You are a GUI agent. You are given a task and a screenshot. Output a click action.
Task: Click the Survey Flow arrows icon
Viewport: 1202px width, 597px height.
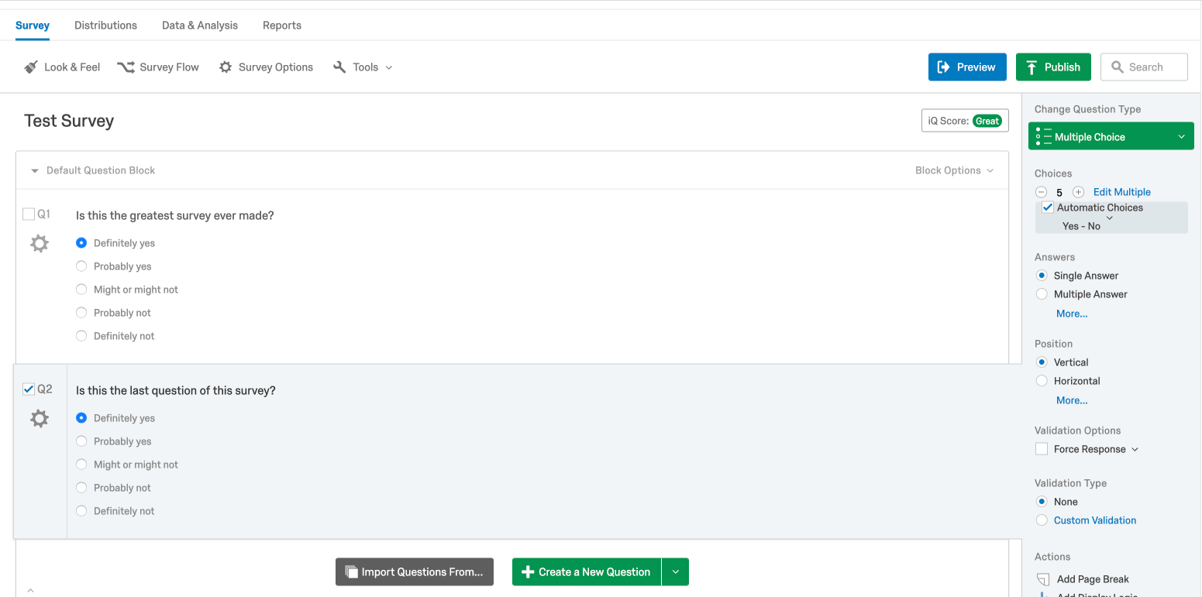point(126,67)
